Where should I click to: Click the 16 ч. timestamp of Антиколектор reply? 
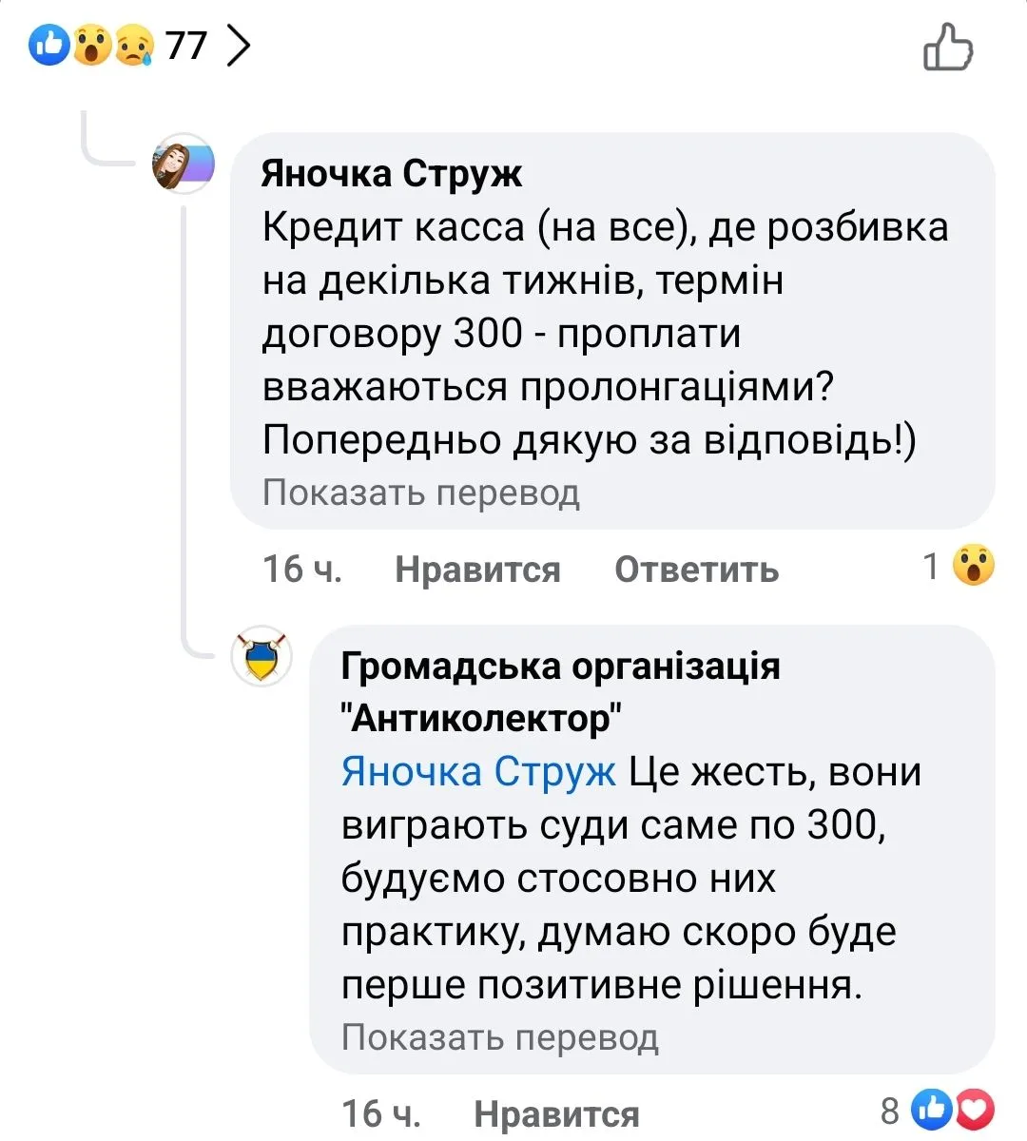(x=380, y=1113)
